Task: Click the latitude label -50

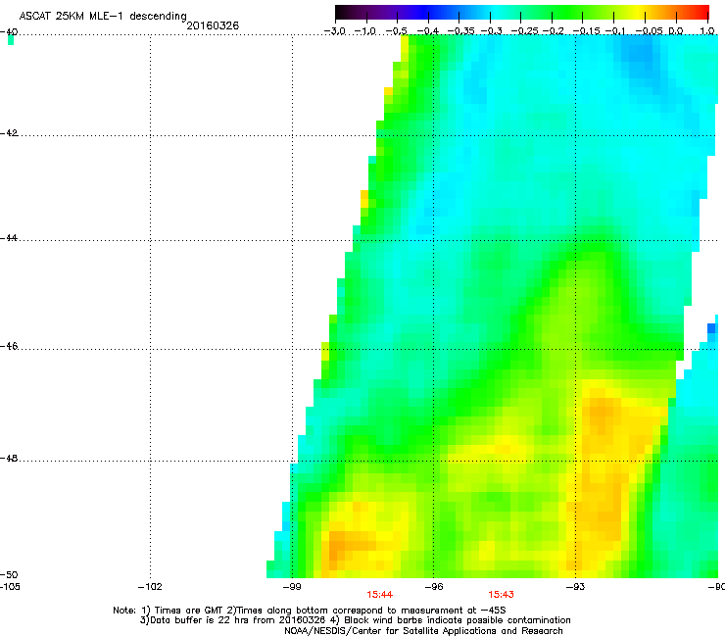Action: [9, 574]
